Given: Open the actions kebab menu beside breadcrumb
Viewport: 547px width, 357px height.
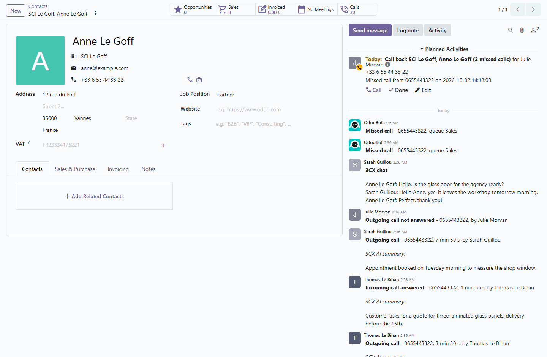Looking at the screenshot, I should pyautogui.click(x=95, y=13).
